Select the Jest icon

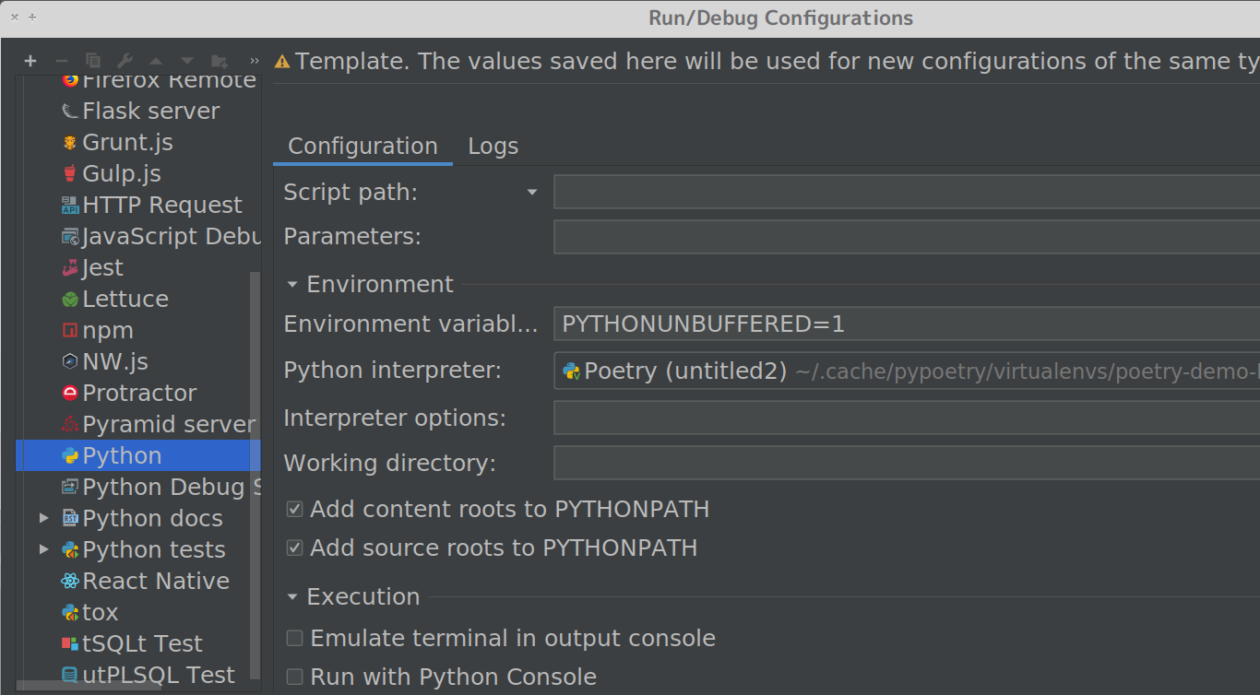pos(70,267)
